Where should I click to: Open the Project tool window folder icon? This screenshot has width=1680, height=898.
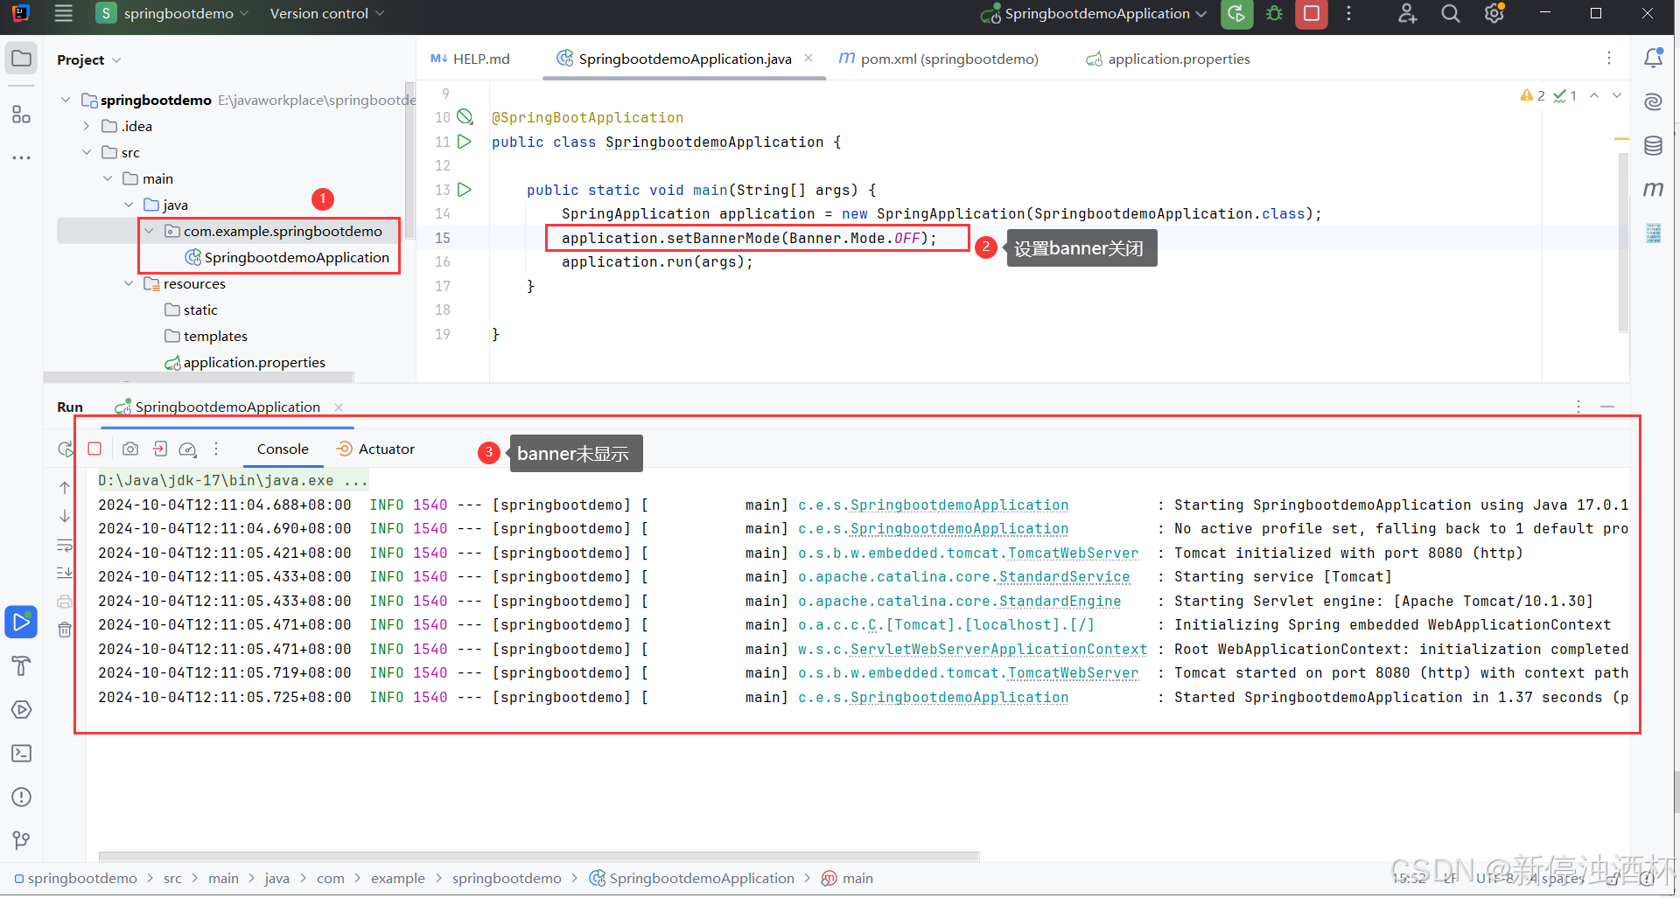coord(22,59)
